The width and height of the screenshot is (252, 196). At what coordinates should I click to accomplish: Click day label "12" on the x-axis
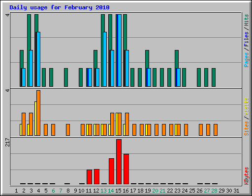pos(96,191)
